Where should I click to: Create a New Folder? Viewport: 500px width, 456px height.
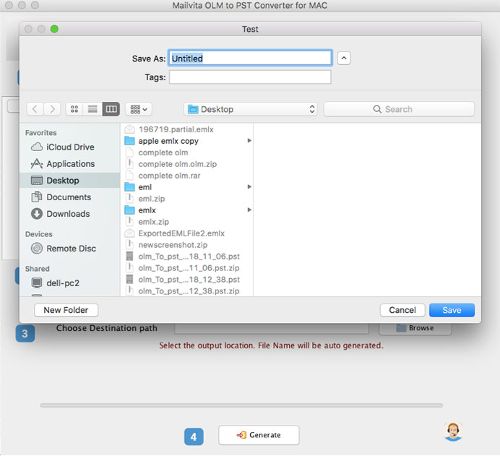66,310
